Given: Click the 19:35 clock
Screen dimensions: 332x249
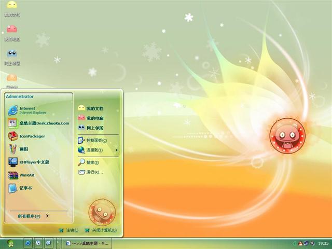Looking at the screenshot, I should [x=323, y=244].
